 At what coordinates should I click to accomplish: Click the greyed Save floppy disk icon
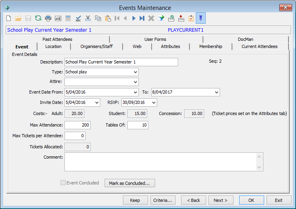pyautogui.click(x=28, y=18)
